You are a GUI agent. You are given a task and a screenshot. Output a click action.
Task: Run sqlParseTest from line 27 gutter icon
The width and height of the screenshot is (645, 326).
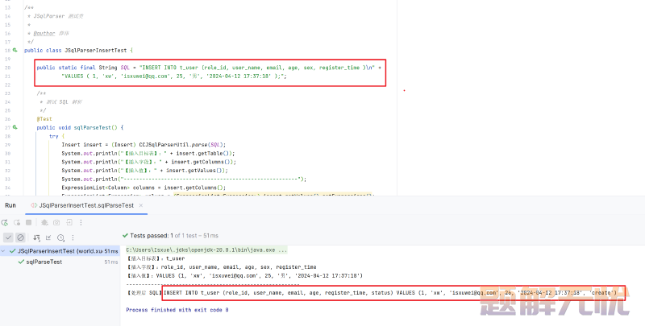15,127
